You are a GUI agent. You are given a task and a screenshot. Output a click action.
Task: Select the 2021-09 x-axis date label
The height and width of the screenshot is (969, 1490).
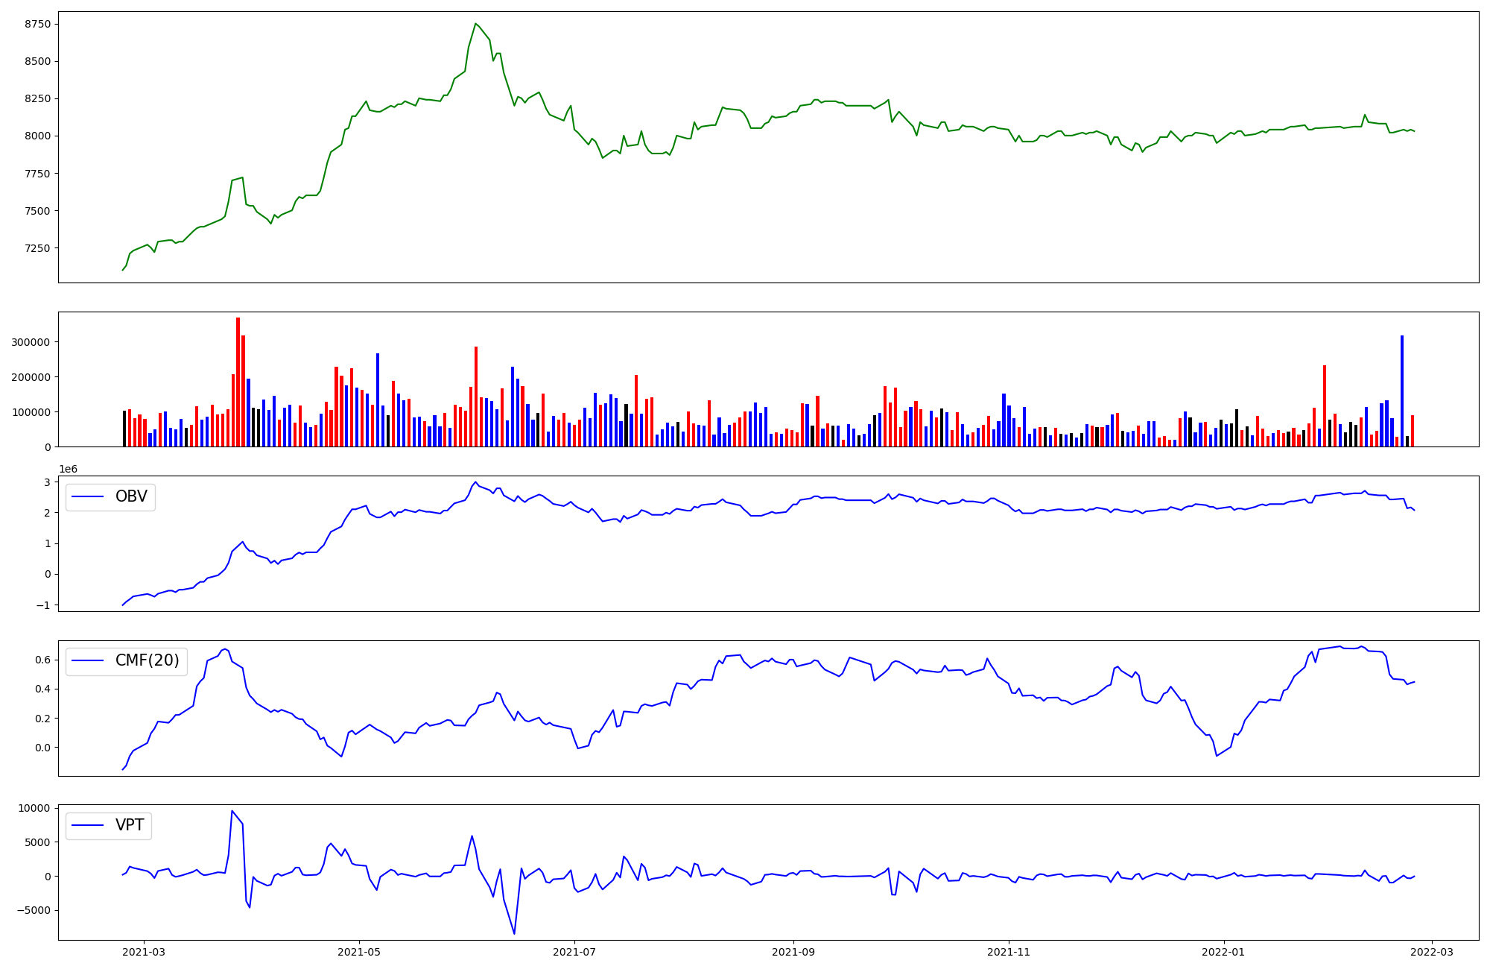click(x=793, y=952)
